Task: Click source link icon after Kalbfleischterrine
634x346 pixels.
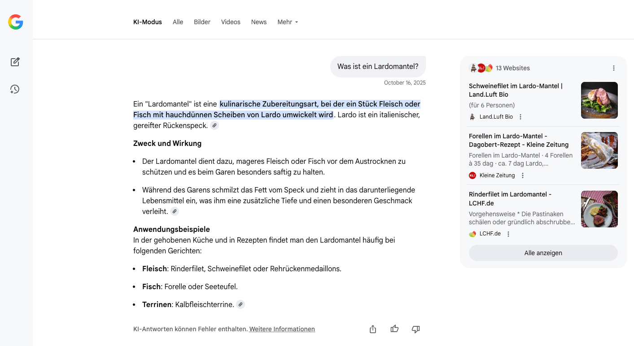Action: click(240, 304)
